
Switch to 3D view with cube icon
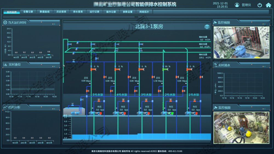(207, 27)
